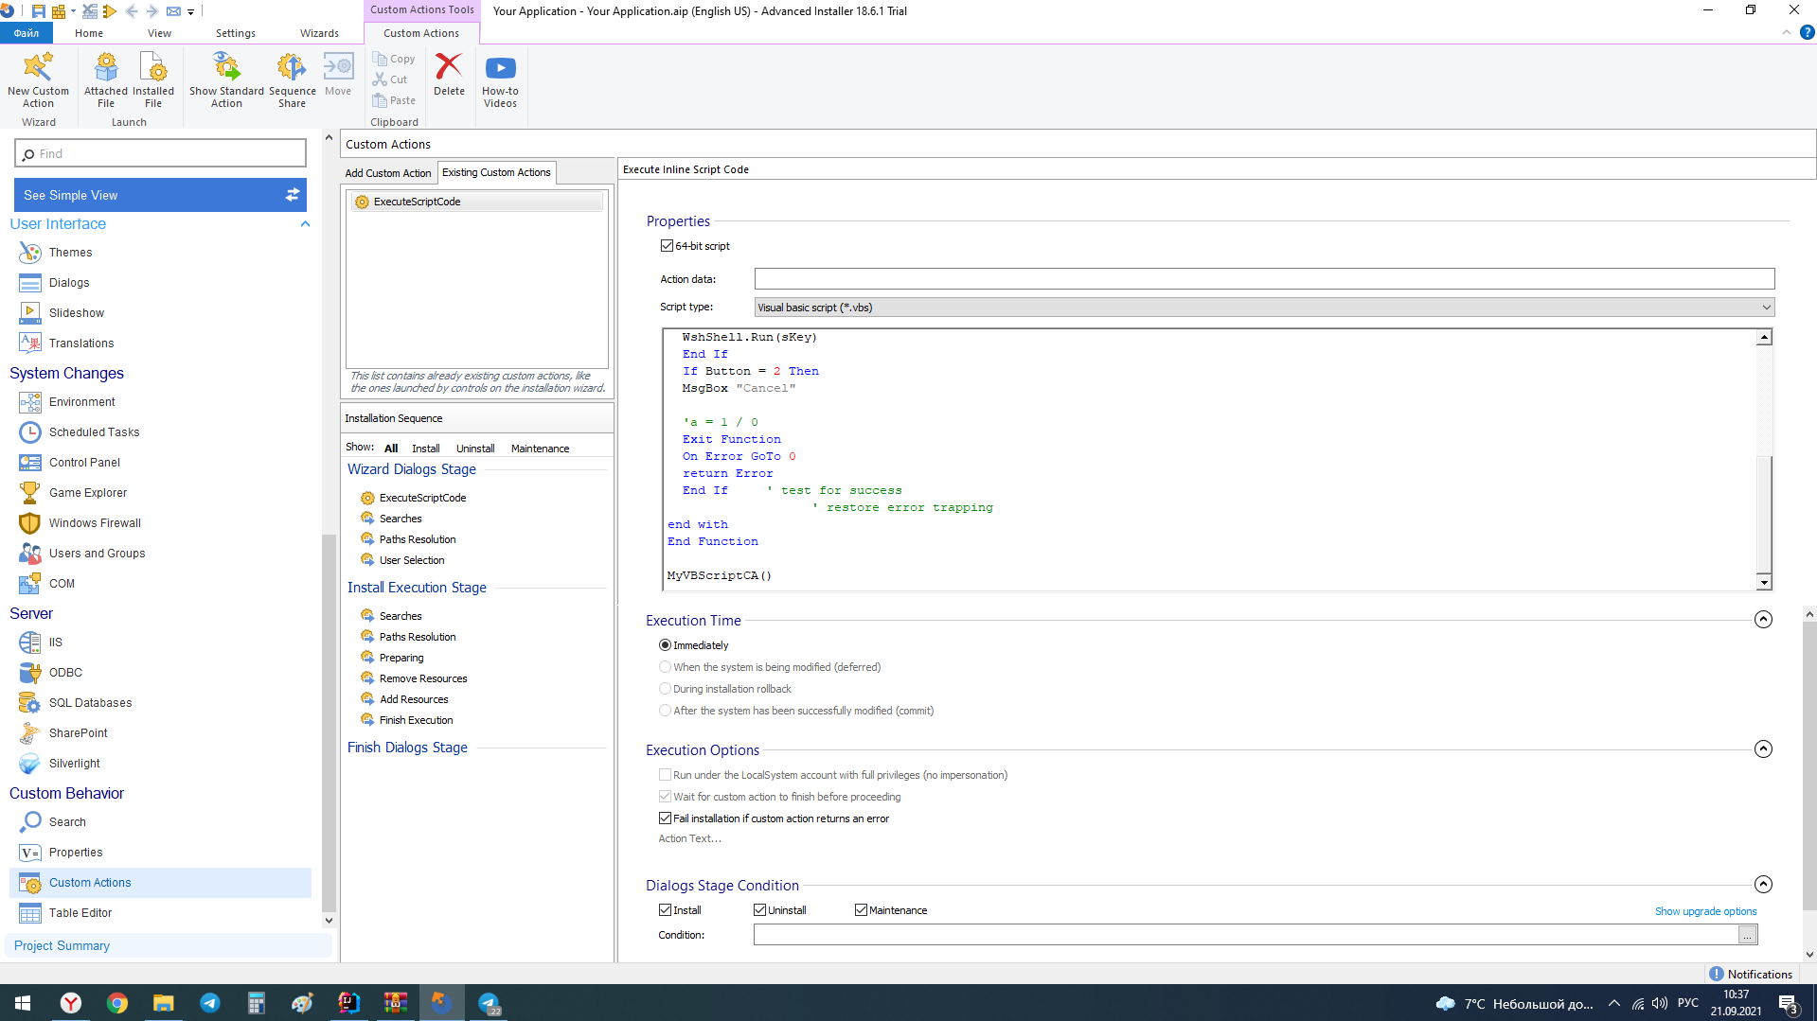Open the Notifications panel
Viewport: 1817px width, 1021px height.
(x=1750, y=974)
